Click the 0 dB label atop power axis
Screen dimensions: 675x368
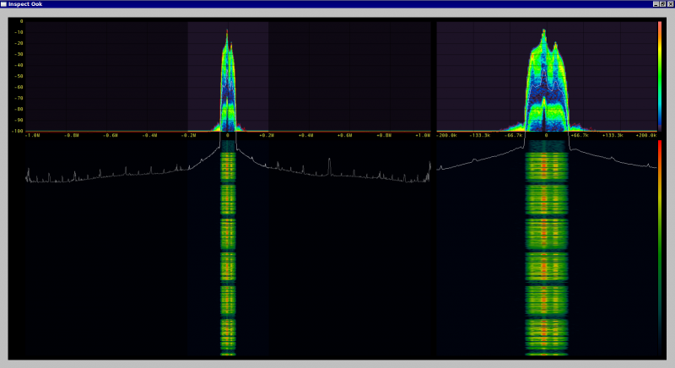click(x=19, y=22)
